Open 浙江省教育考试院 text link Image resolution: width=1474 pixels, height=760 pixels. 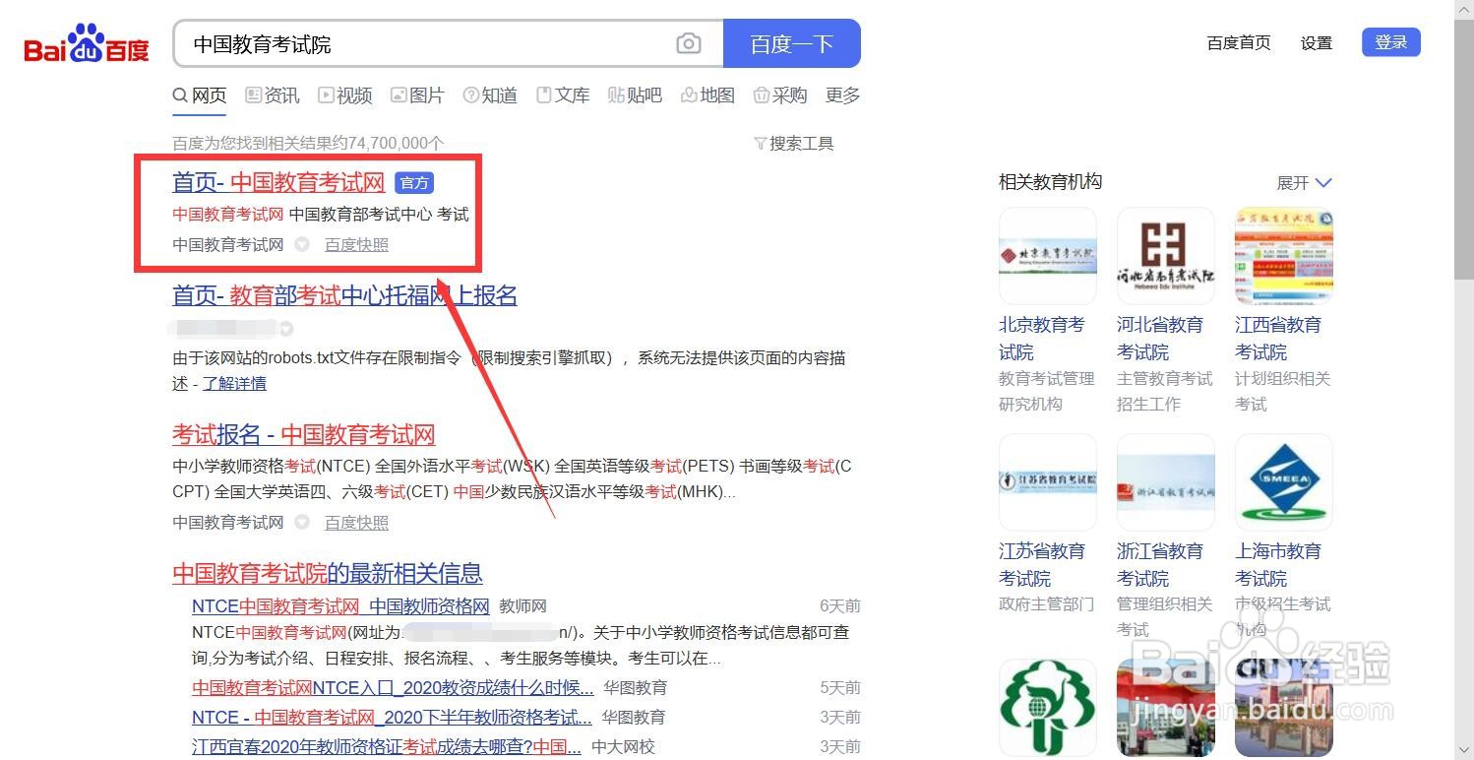(1160, 565)
